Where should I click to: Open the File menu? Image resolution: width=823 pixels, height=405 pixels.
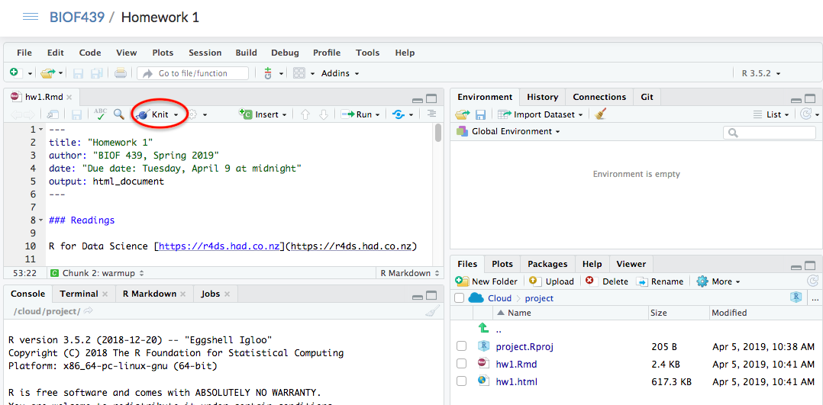(x=24, y=53)
